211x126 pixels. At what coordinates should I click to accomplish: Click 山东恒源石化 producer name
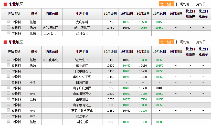(x=82, y=94)
